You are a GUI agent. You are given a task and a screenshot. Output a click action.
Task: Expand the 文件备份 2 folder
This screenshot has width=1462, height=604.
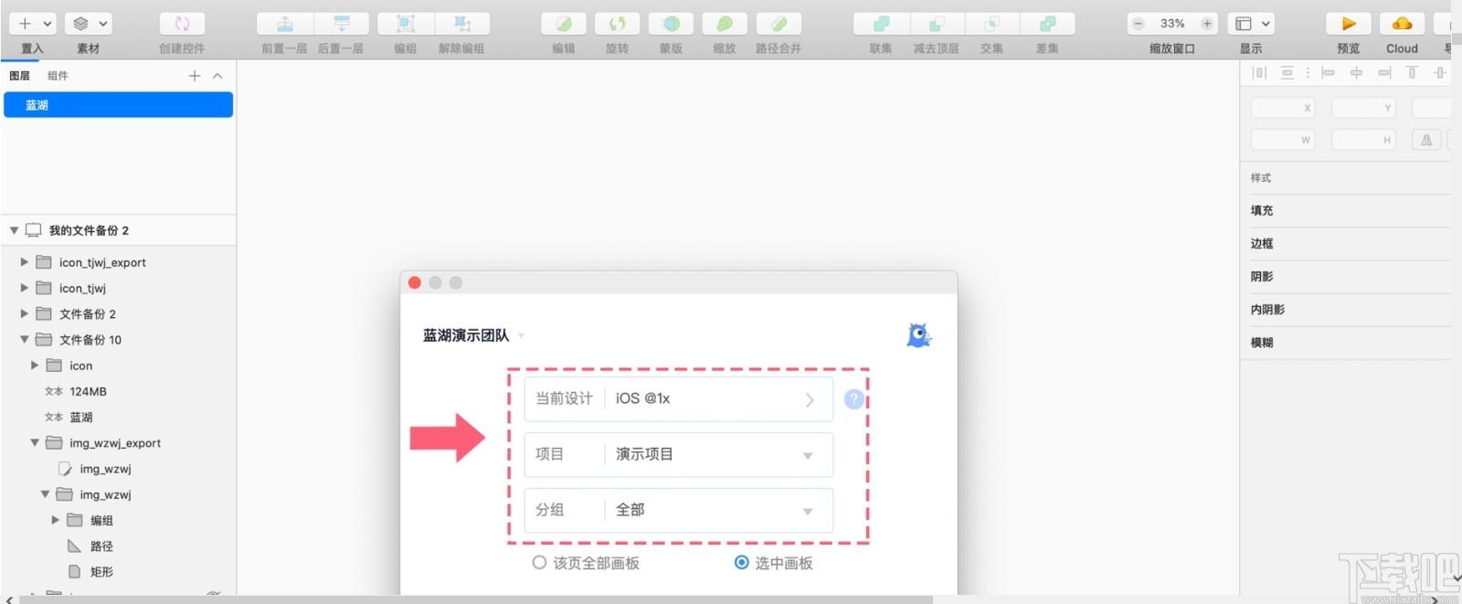[x=25, y=313]
